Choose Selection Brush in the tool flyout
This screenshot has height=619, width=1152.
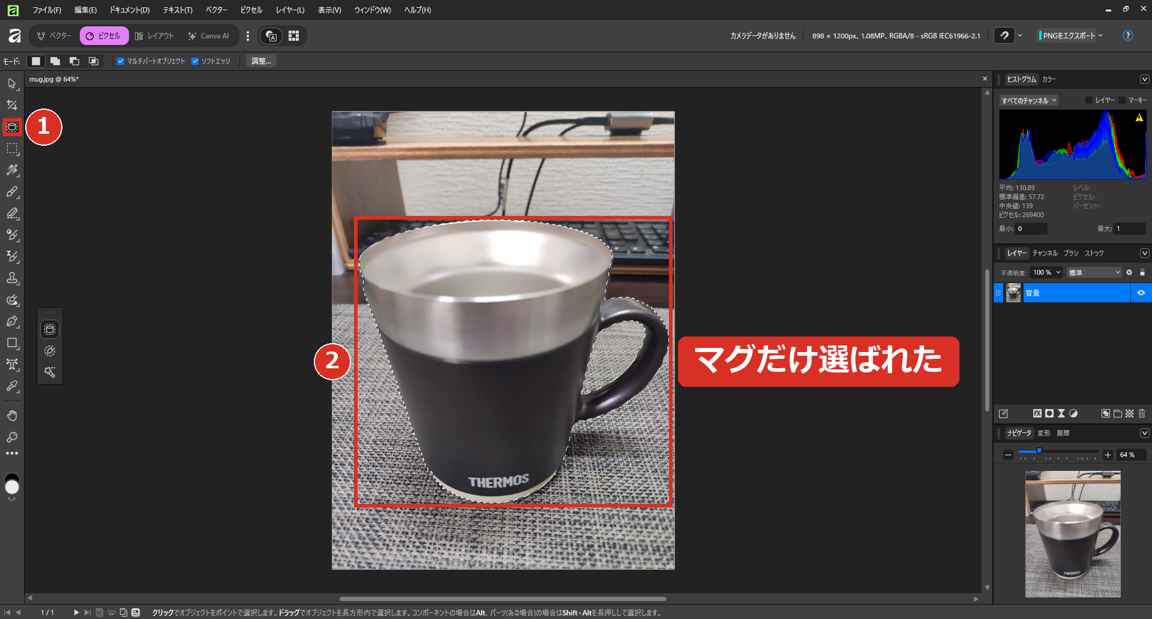50,351
